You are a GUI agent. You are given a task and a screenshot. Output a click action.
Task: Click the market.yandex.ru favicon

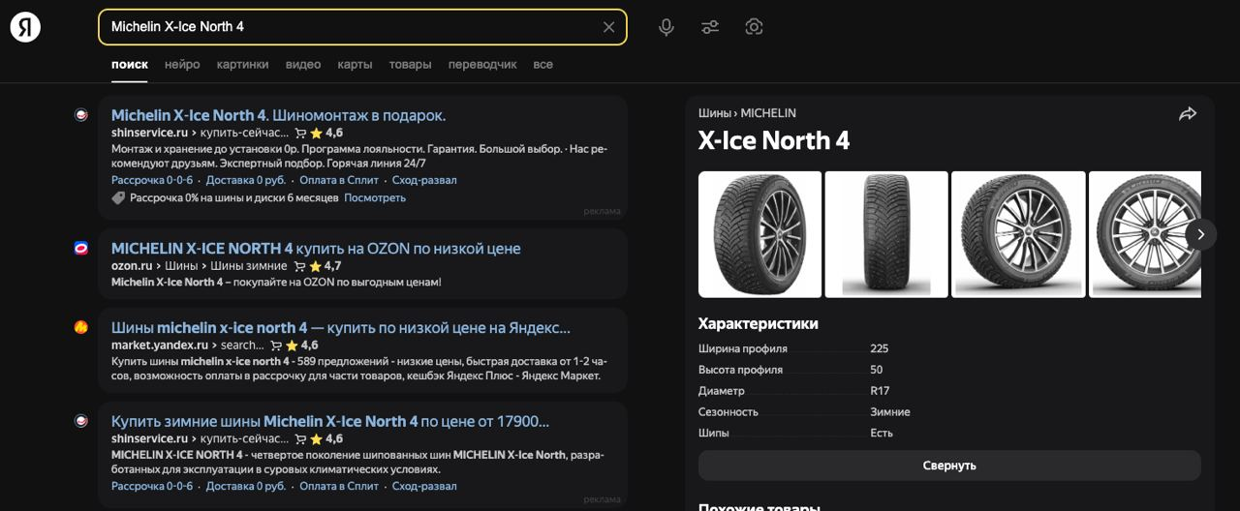(81, 327)
